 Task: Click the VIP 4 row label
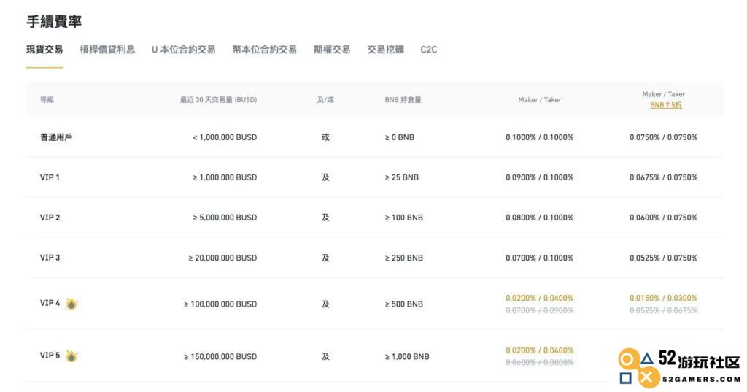(x=50, y=303)
